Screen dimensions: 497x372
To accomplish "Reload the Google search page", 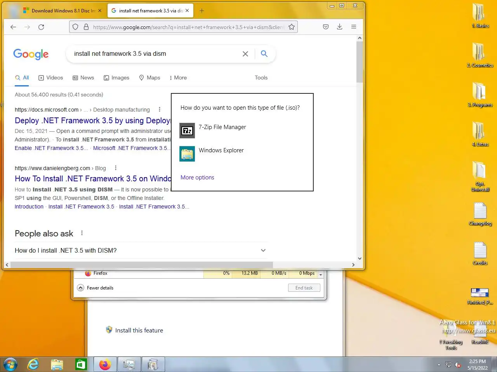I will coord(41,27).
